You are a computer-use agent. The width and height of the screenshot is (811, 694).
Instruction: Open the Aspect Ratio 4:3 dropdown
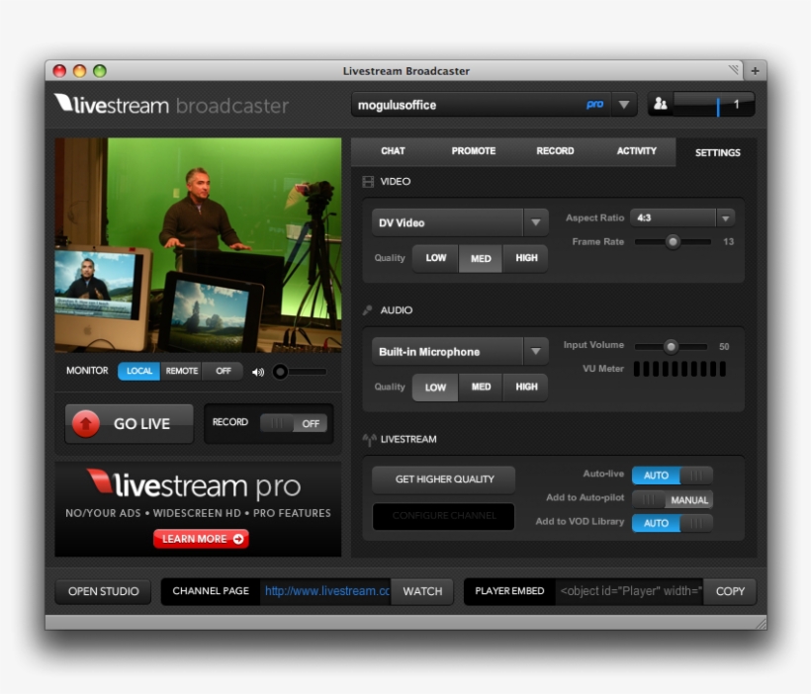point(724,217)
